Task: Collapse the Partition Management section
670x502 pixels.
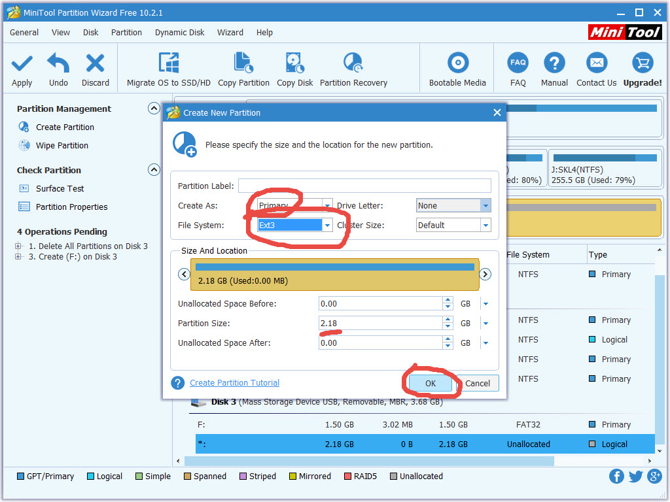Action: coord(154,109)
